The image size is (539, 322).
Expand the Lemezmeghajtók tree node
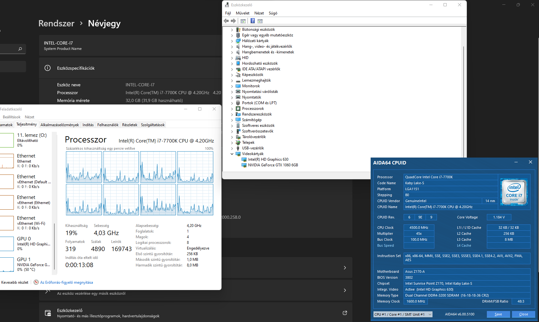click(232, 81)
